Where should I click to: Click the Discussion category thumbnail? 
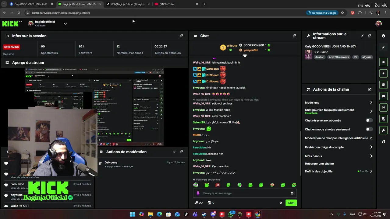308,55
